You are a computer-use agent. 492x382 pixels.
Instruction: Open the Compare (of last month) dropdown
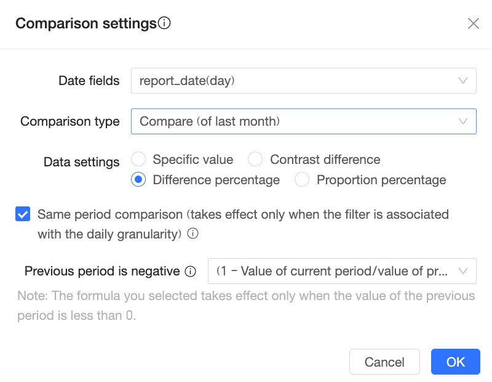click(x=295, y=121)
